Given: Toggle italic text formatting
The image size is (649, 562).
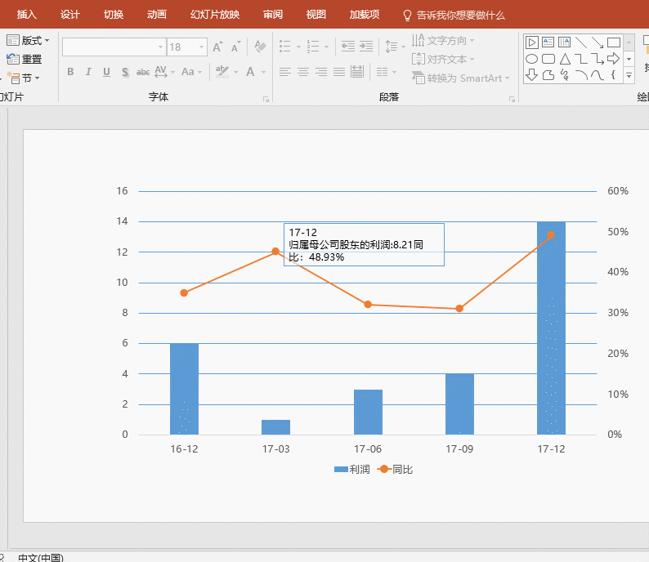Looking at the screenshot, I should [88, 72].
